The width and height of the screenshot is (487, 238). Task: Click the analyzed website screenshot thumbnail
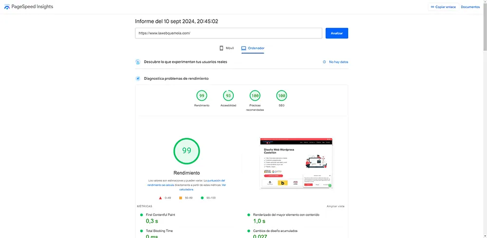click(x=296, y=163)
